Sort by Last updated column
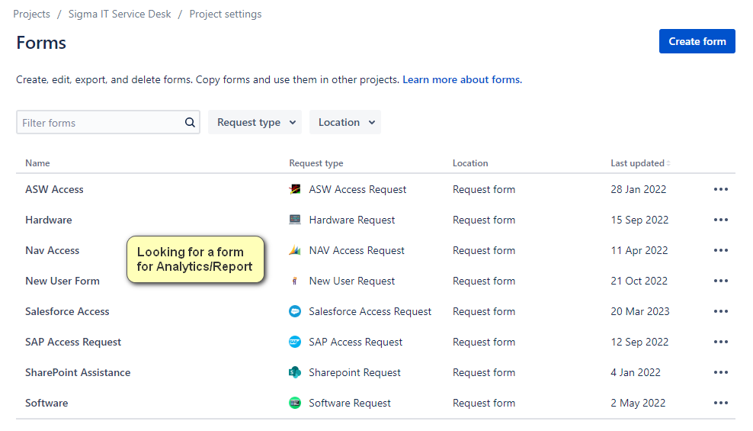753x431 pixels. point(638,163)
